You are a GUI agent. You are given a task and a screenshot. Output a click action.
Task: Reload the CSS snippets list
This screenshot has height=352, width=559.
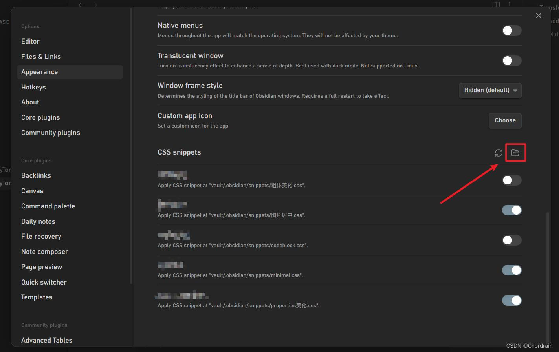click(x=499, y=153)
